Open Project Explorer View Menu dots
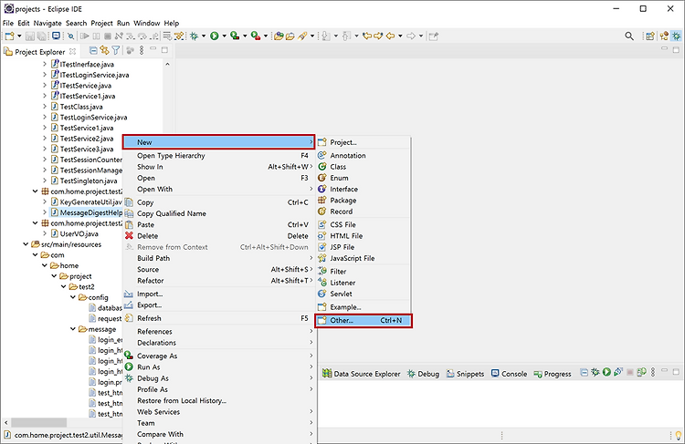Image resolution: width=685 pixels, height=444 pixels. pyautogui.click(x=142, y=50)
